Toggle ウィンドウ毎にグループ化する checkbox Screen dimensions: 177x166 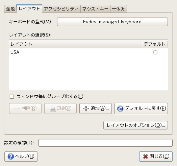click(12, 97)
